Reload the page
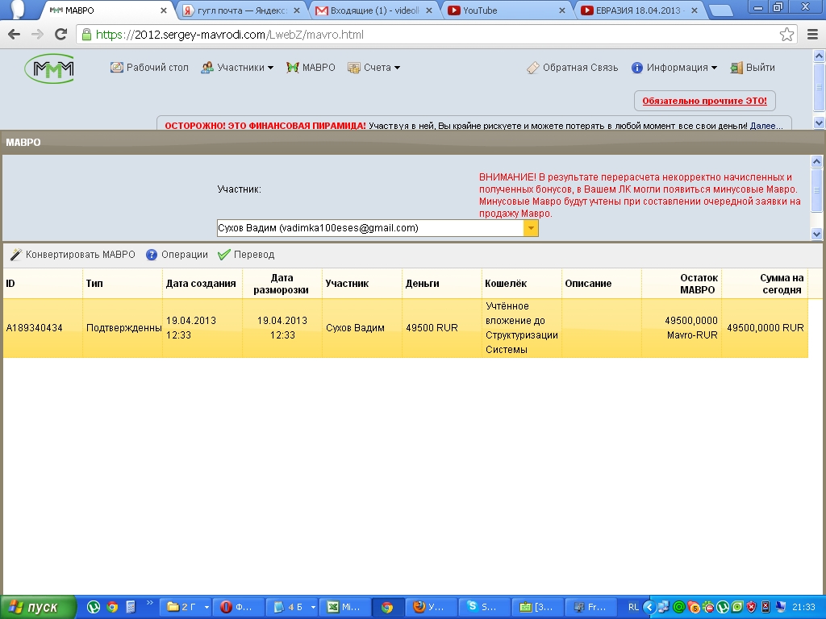The width and height of the screenshot is (826, 619). (61, 35)
